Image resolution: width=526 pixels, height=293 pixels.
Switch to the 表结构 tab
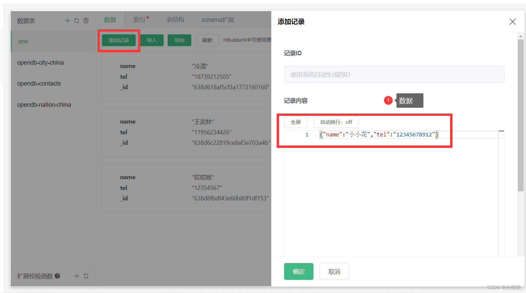(x=175, y=20)
